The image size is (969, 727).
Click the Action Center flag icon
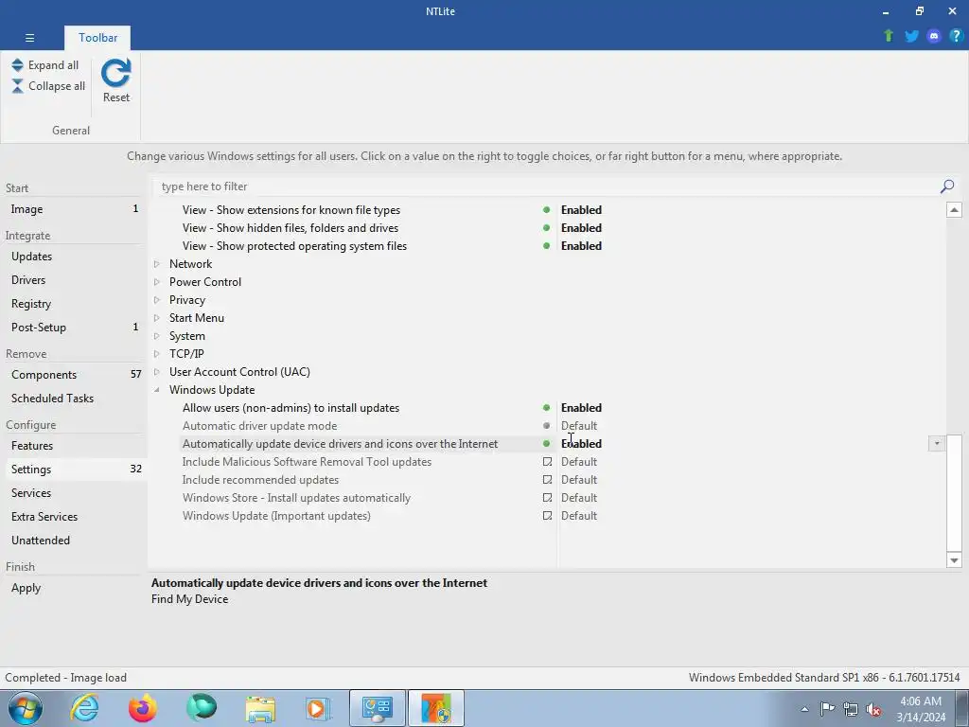tap(827, 709)
